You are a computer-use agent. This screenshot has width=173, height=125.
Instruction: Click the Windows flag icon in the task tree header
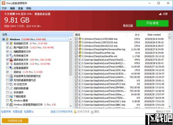coord(7,39)
